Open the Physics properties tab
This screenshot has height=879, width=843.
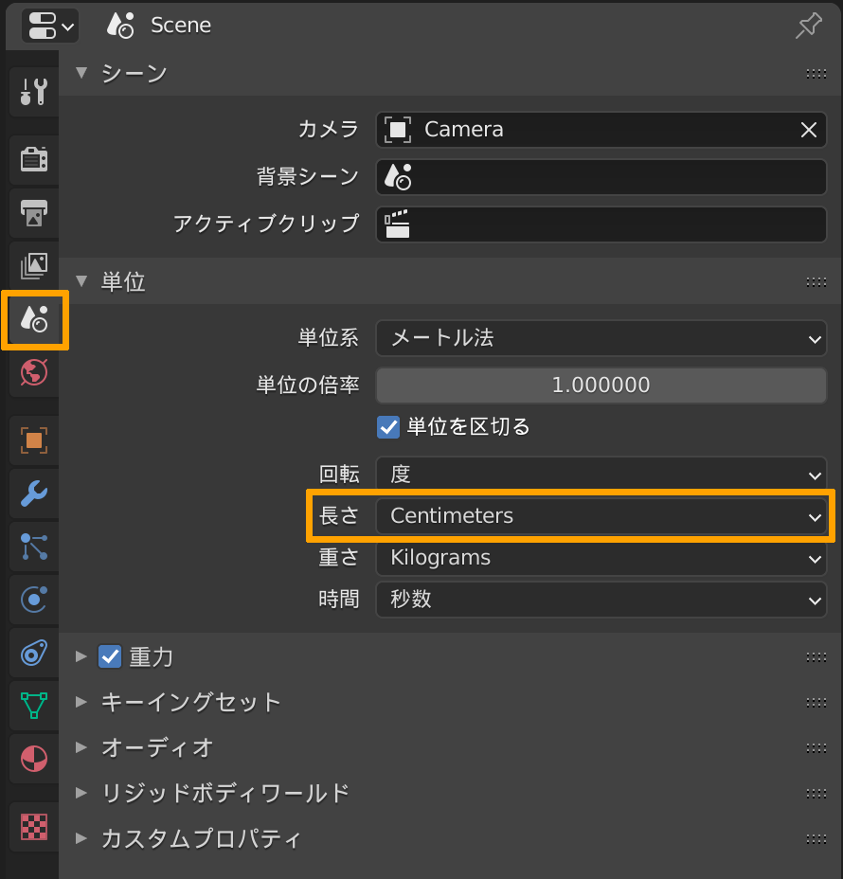click(34, 600)
